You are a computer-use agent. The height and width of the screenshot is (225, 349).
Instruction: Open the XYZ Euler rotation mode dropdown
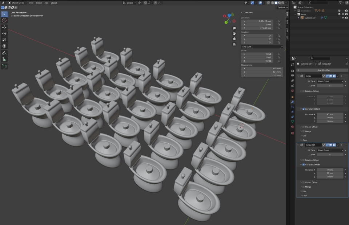pos(262,46)
